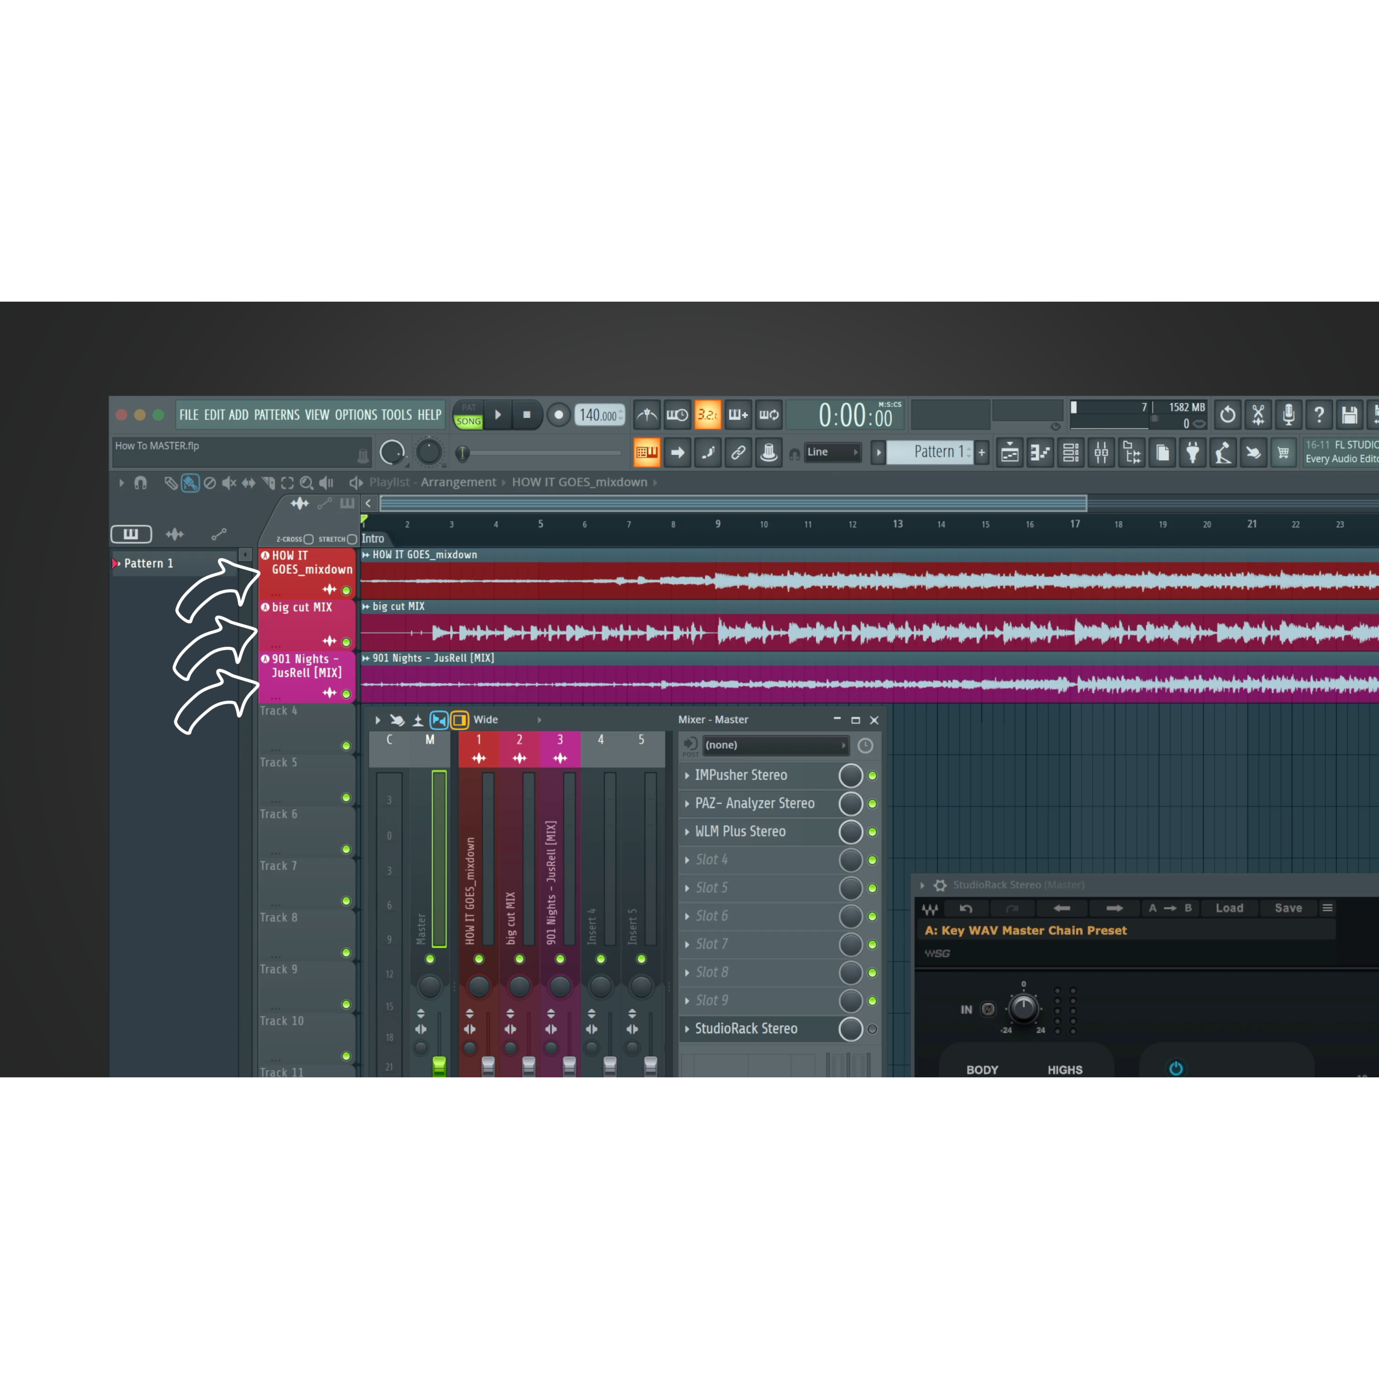Open the PATTERNS menu
Image resolution: width=1379 pixels, height=1379 pixels.
(x=277, y=415)
